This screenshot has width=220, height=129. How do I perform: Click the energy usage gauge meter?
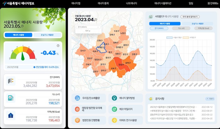tap(22, 53)
